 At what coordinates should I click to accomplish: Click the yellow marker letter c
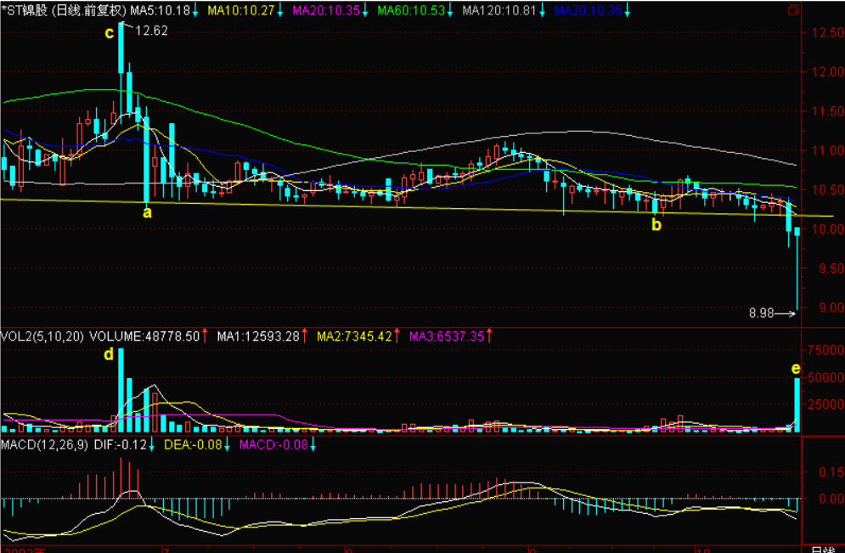tap(109, 32)
